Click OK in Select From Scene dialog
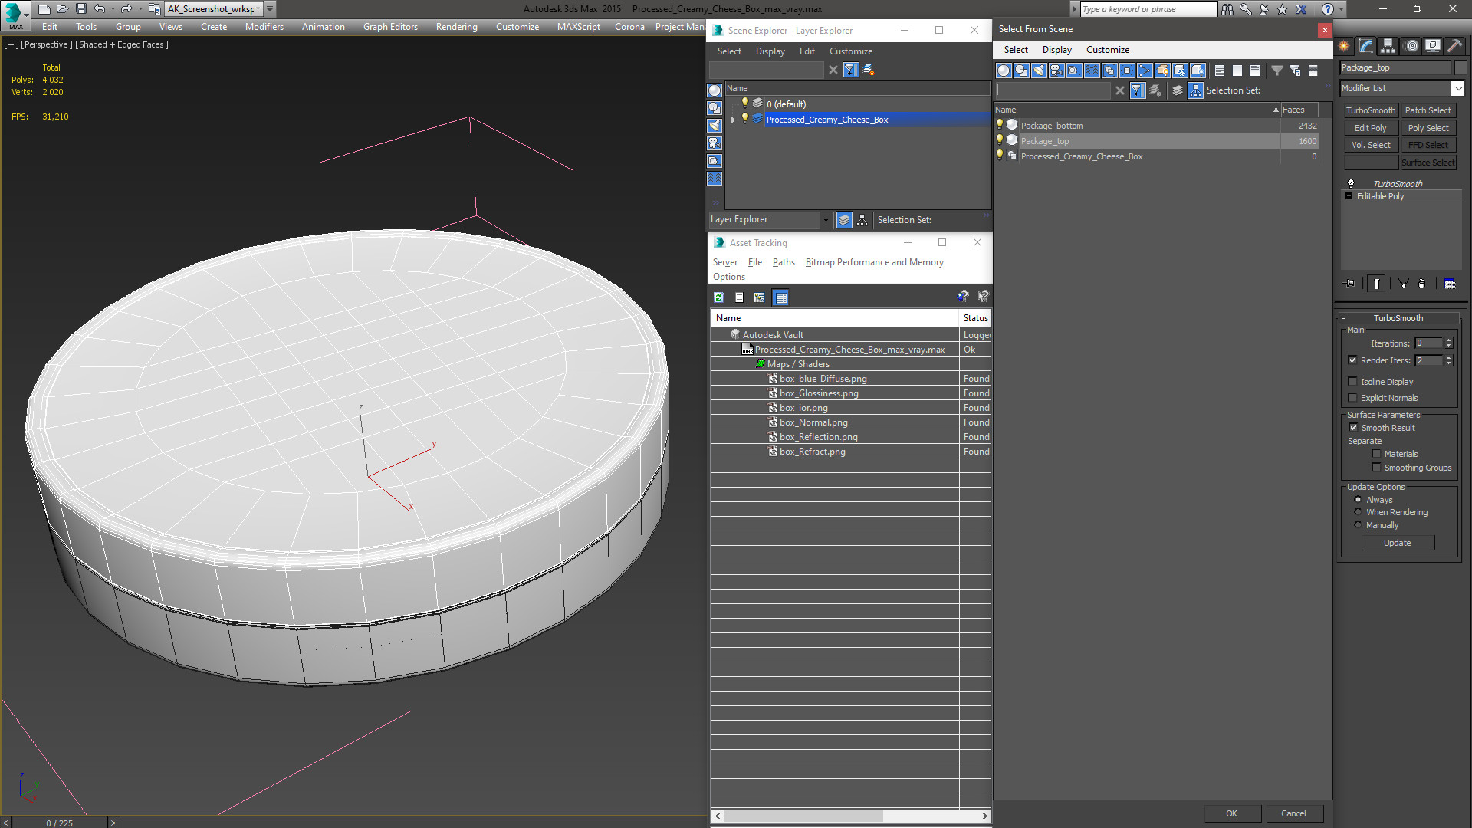 [1231, 813]
